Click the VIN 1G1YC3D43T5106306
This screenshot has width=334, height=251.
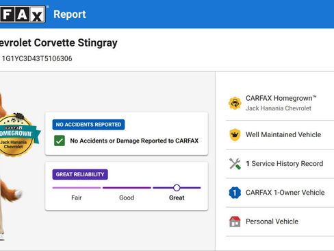37,59
